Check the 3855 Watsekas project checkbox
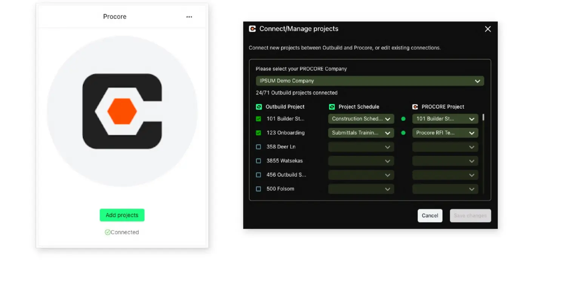This screenshot has width=566, height=283. click(x=259, y=161)
